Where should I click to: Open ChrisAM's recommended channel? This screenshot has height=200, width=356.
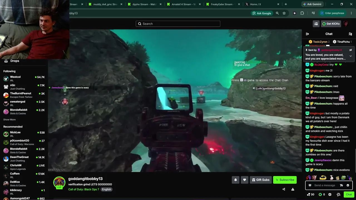click(x=24, y=167)
